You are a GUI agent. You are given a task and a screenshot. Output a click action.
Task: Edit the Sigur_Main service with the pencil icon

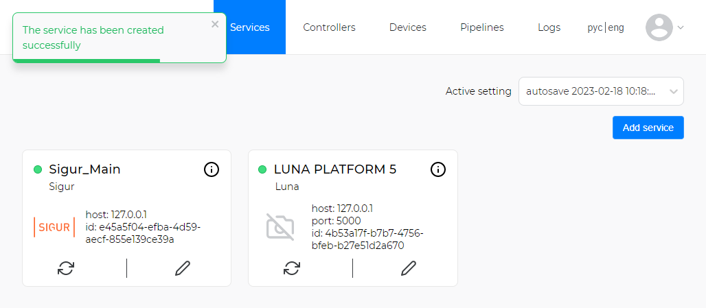click(182, 268)
